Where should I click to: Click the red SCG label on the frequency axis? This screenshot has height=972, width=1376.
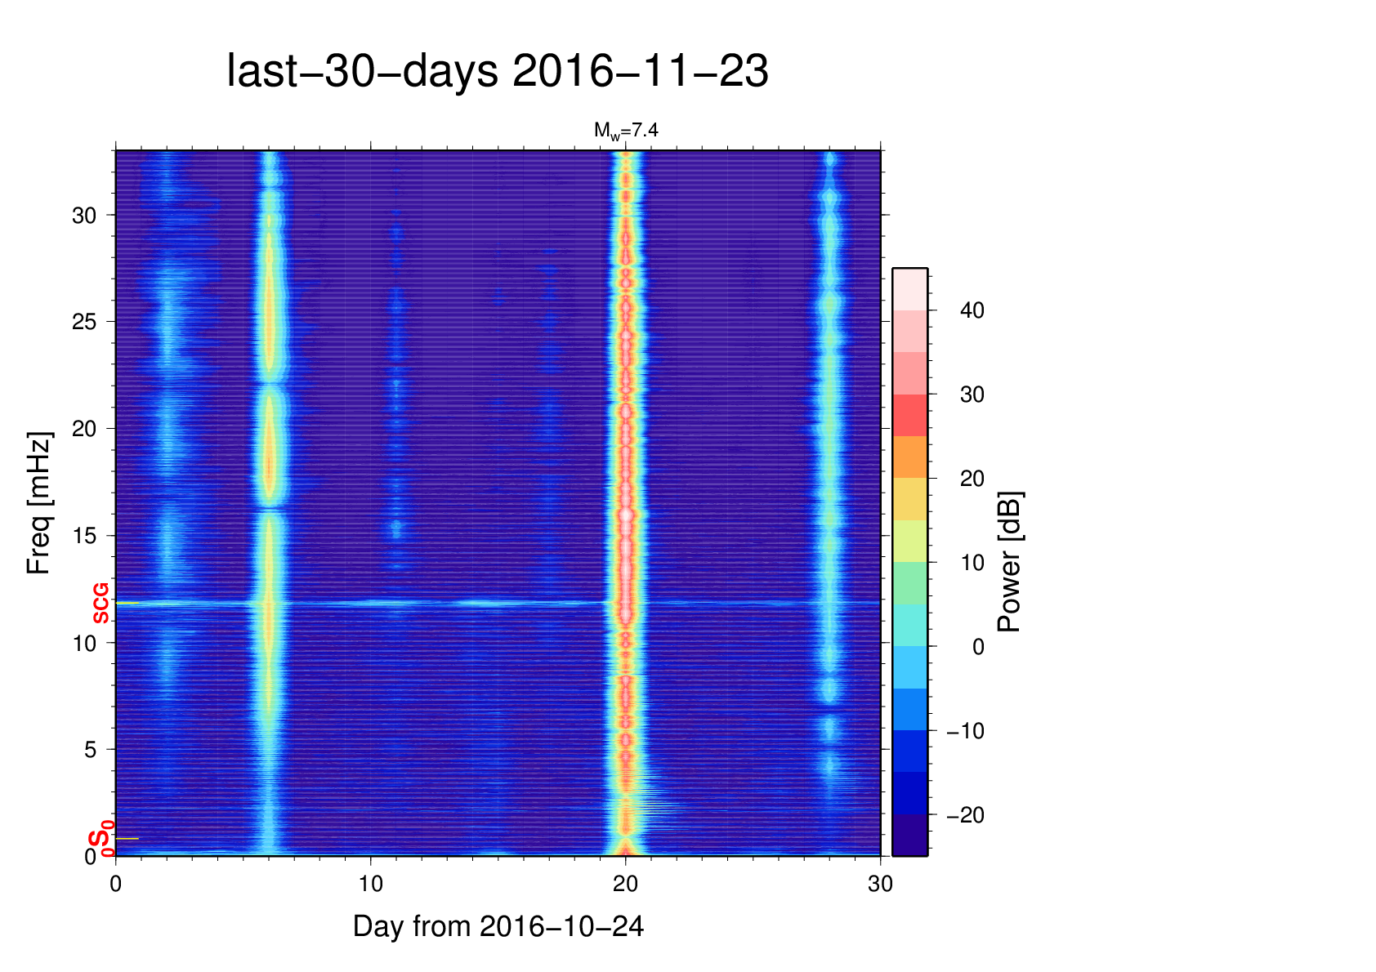pyautogui.click(x=101, y=604)
